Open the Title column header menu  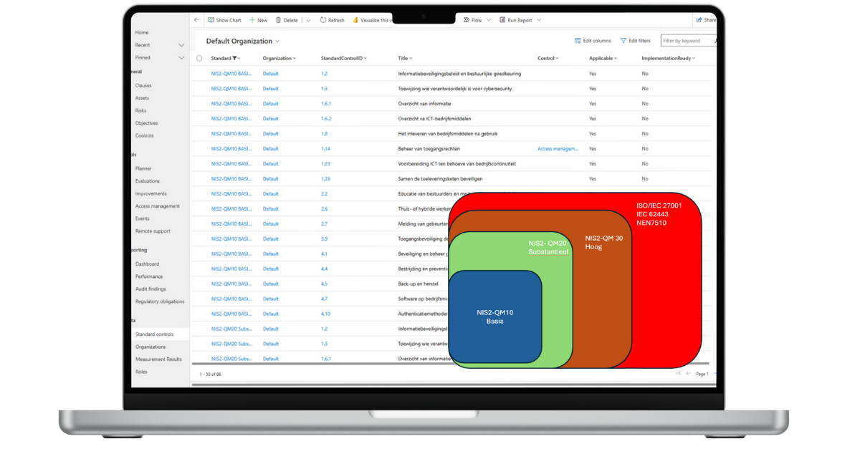(405, 58)
